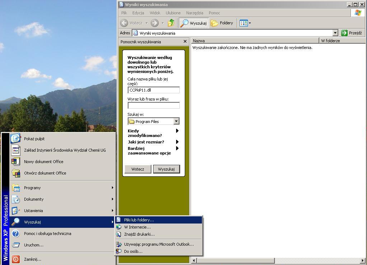Image resolution: width=367 pixels, height=265 pixels.
Task: Click the Programy folder icon
Action: pos(16,188)
